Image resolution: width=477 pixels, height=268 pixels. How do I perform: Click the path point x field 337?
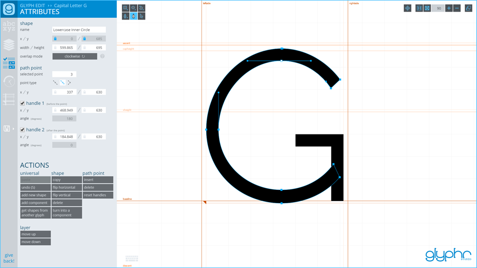point(64,92)
